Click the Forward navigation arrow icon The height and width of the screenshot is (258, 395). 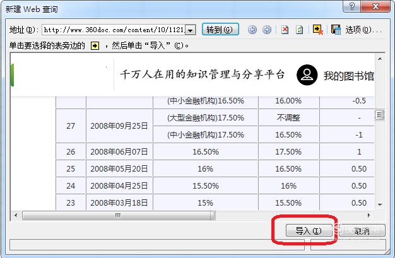point(267,30)
